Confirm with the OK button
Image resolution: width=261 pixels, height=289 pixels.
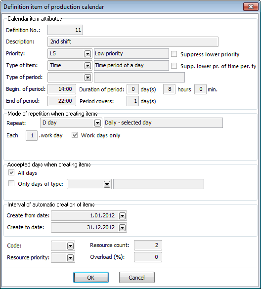(x=91, y=277)
